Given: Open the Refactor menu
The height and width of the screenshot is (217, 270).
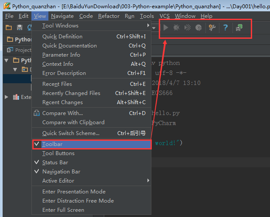Looking at the screenshot, I should [x=109, y=16].
